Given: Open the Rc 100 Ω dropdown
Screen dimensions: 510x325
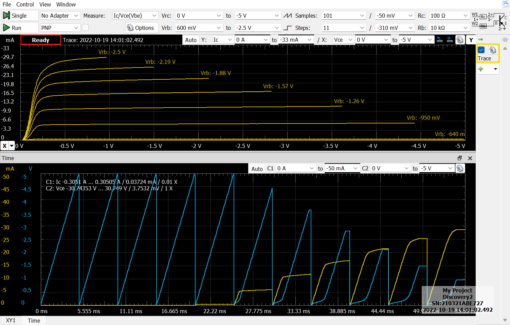Looking at the screenshot, I should pos(449,16).
